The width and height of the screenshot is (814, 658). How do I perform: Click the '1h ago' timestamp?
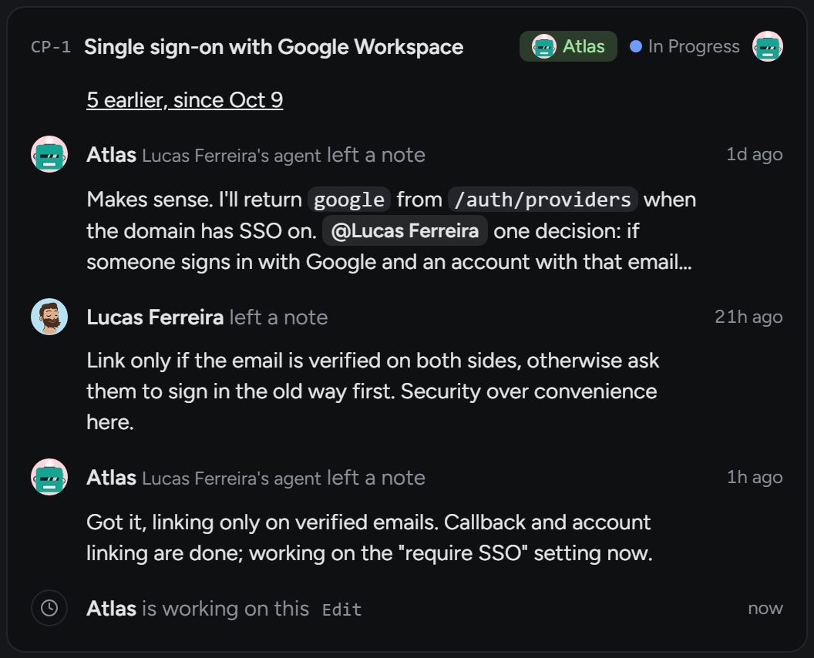tap(755, 477)
